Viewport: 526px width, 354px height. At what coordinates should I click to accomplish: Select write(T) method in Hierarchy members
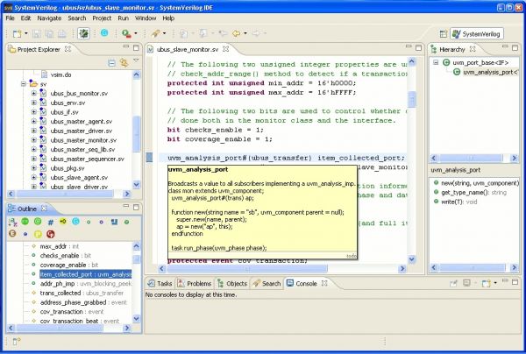point(453,203)
